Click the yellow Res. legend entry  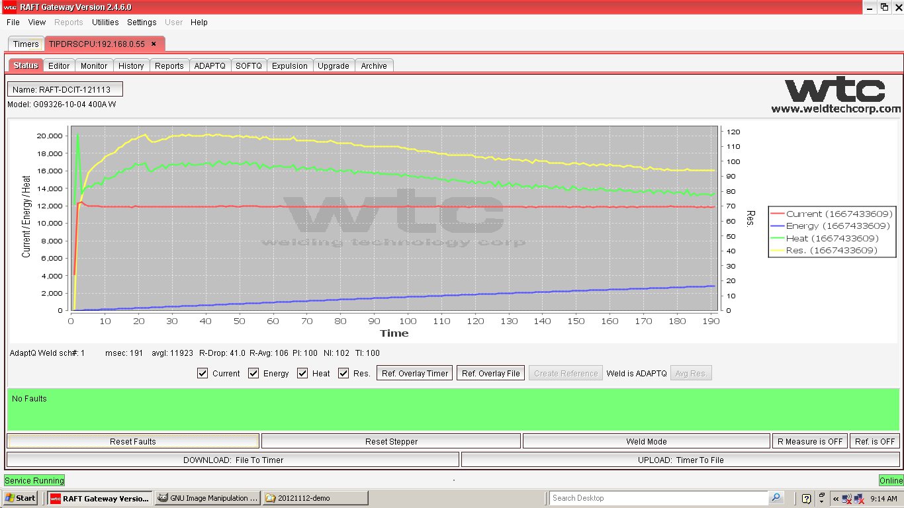pos(824,250)
